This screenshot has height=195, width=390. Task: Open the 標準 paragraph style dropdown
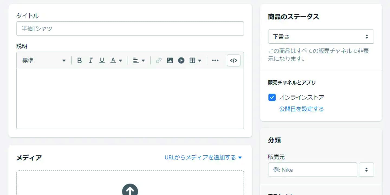[x=44, y=60]
